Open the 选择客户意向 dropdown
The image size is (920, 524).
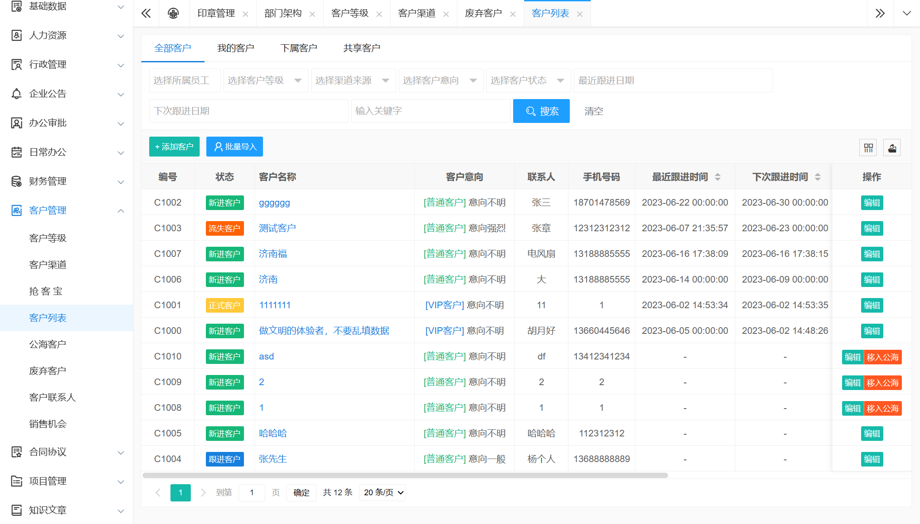(441, 80)
